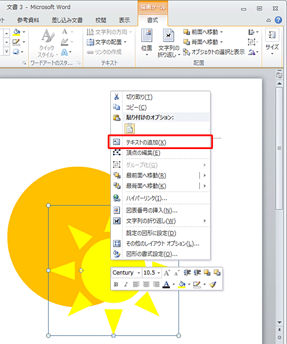
Task: Toggle align right on the mini toolbar
Action: [x=156, y=284]
